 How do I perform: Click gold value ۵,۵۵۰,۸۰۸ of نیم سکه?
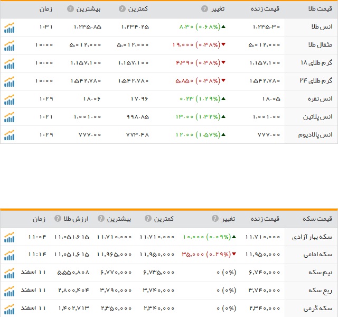[x=73, y=273]
